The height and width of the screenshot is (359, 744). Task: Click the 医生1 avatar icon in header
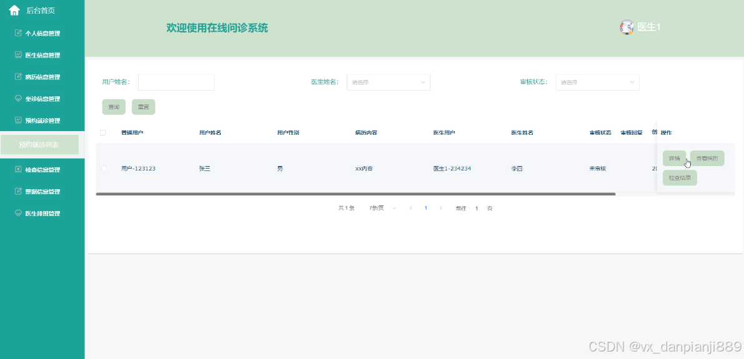(x=627, y=27)
